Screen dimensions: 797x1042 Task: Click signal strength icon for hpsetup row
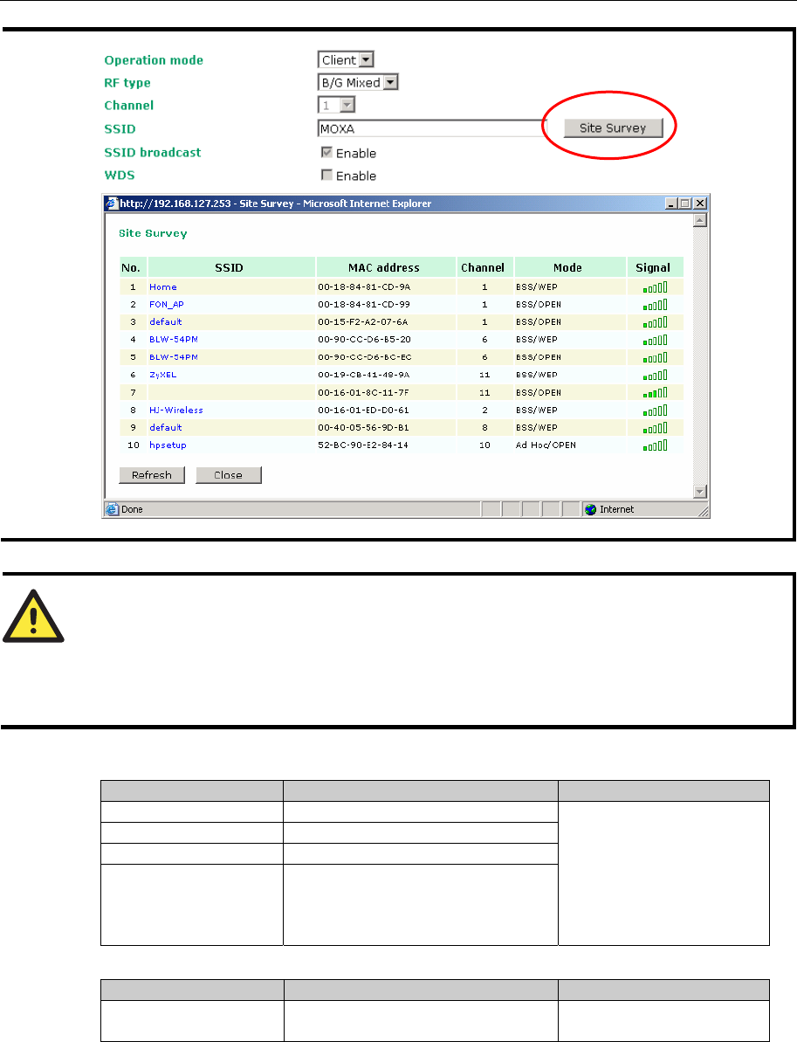pos(655,445)
